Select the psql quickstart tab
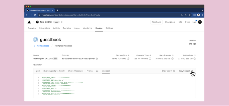The height and width of the screenshot is (106, 229). (x=38, y=71)
